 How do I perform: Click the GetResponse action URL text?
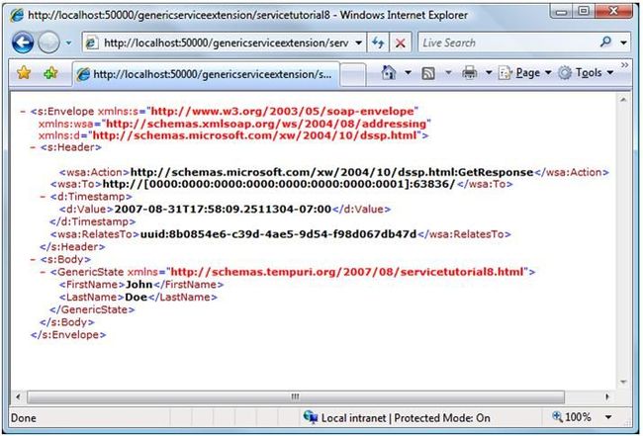(331, 172)
